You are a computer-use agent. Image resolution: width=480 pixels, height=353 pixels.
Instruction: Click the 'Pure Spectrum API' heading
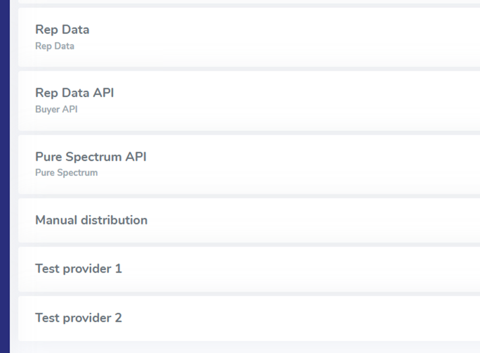(91, 157)
